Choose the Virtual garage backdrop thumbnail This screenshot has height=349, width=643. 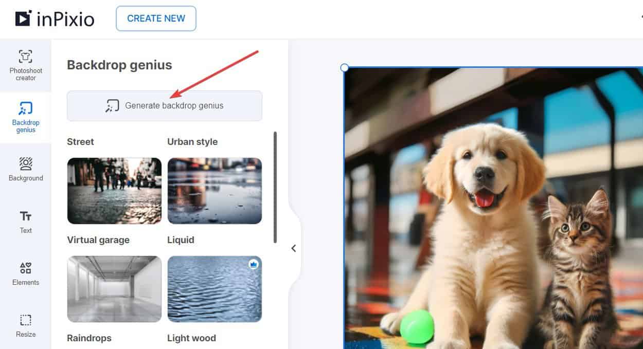114,289
